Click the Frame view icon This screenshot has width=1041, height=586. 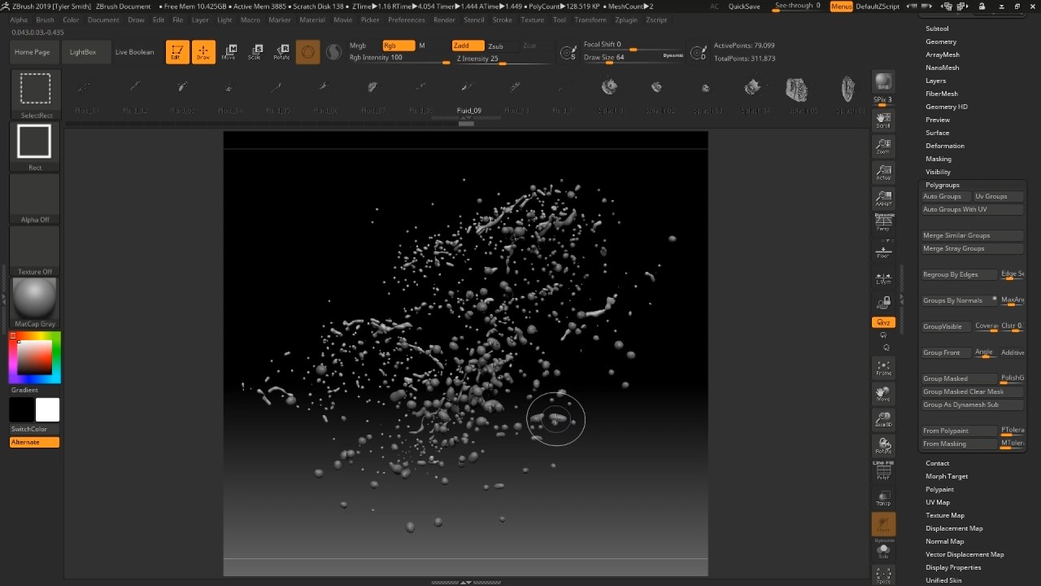883,368
